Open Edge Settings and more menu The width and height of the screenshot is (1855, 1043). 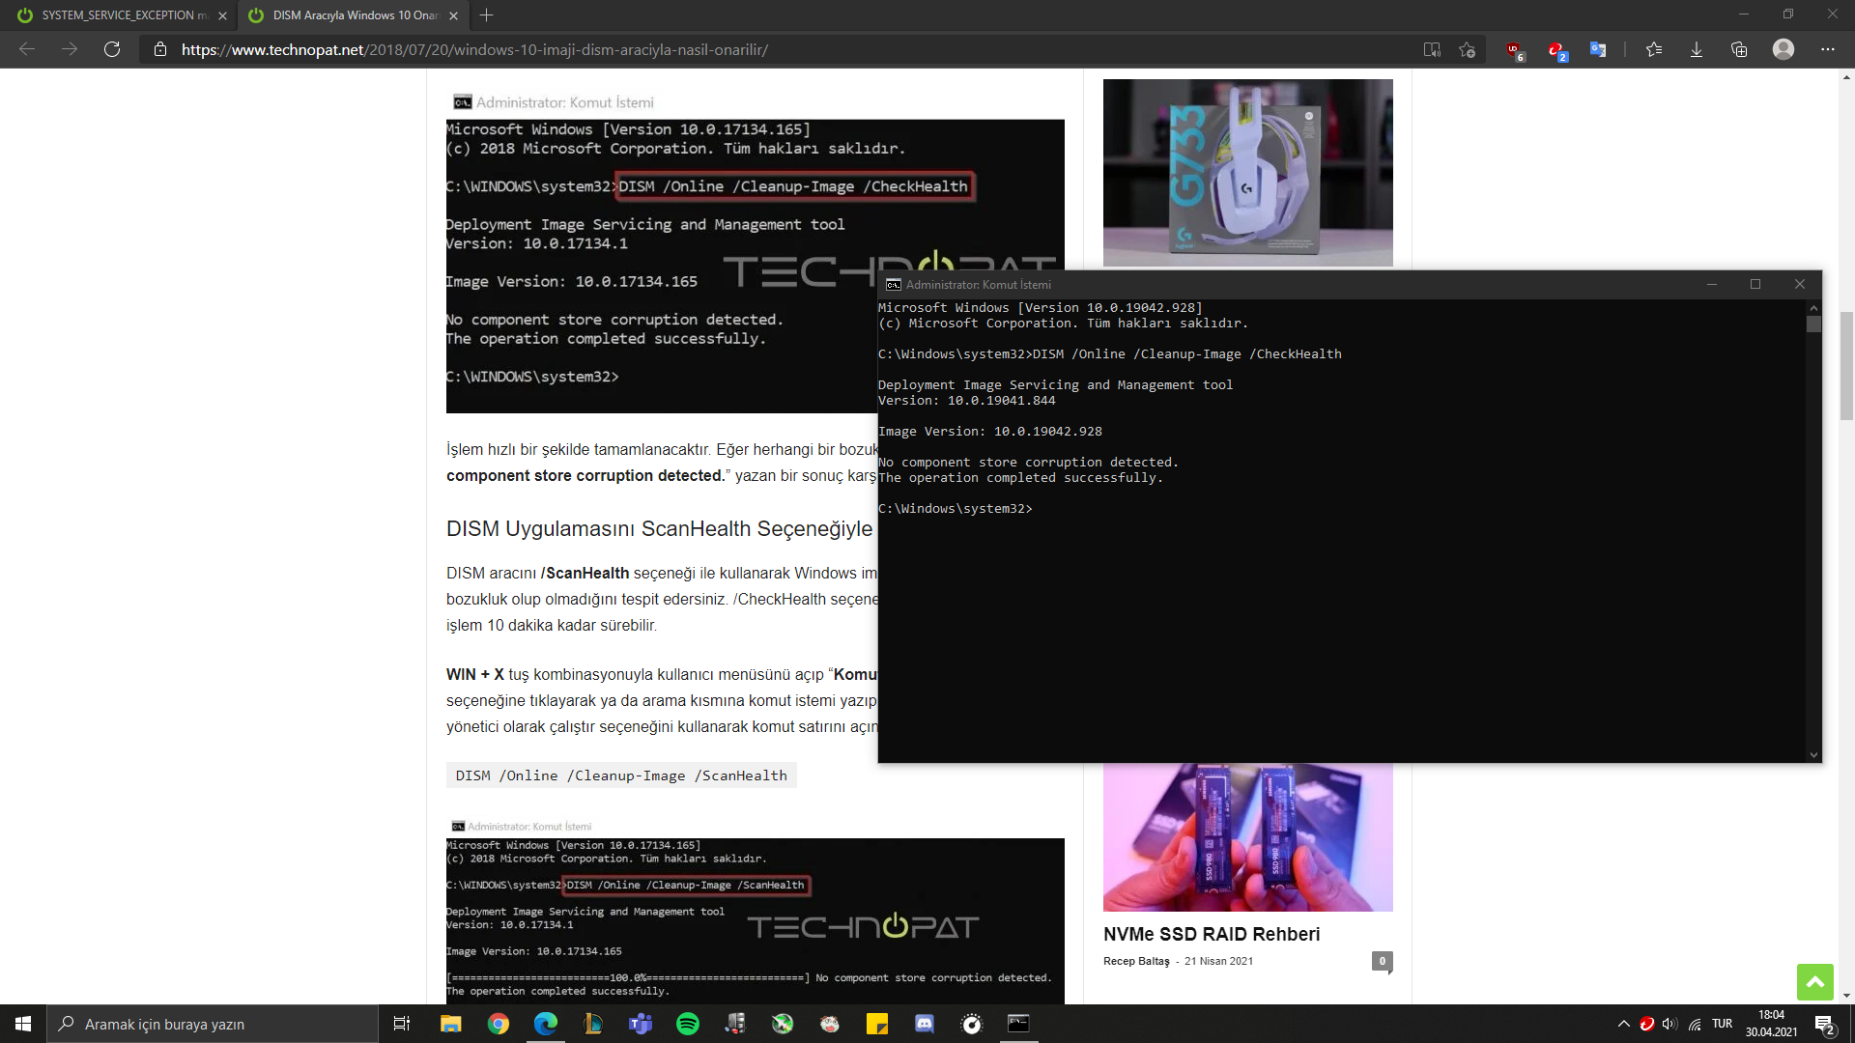[x=1828, y=49]
